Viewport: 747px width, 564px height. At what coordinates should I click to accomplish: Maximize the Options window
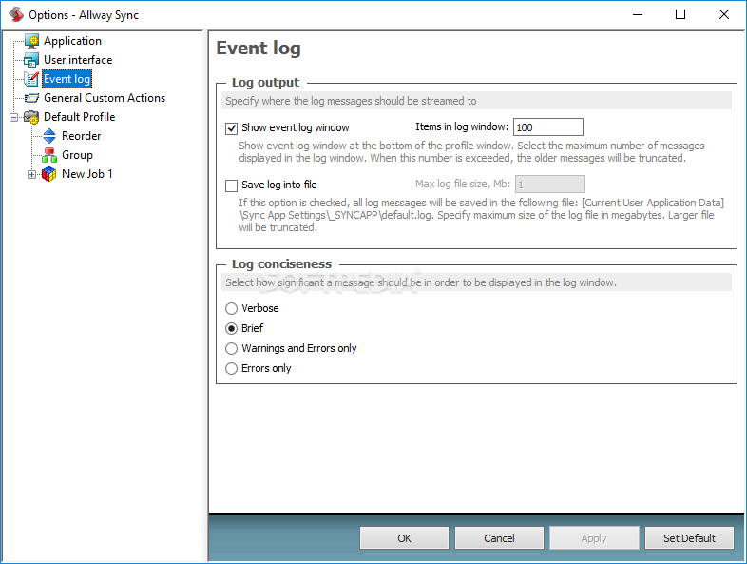pyautogui.click(x=680, y=15)
